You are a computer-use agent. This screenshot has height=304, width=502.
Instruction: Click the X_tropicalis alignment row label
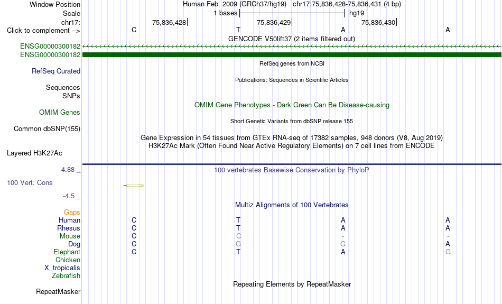[x=62, y=268]
